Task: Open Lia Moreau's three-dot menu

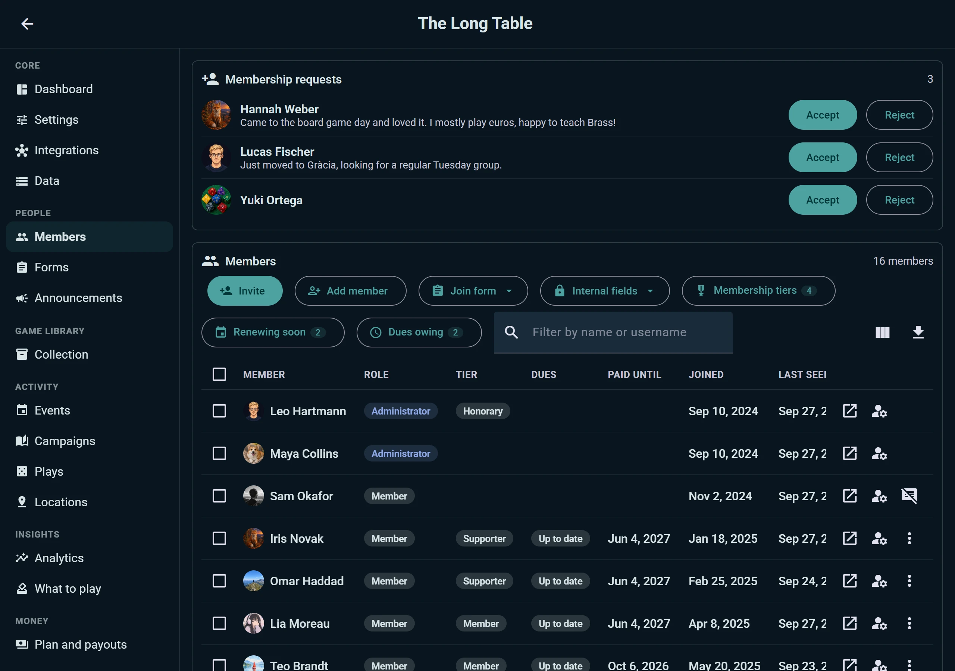Action: click(x=909, y=623)
